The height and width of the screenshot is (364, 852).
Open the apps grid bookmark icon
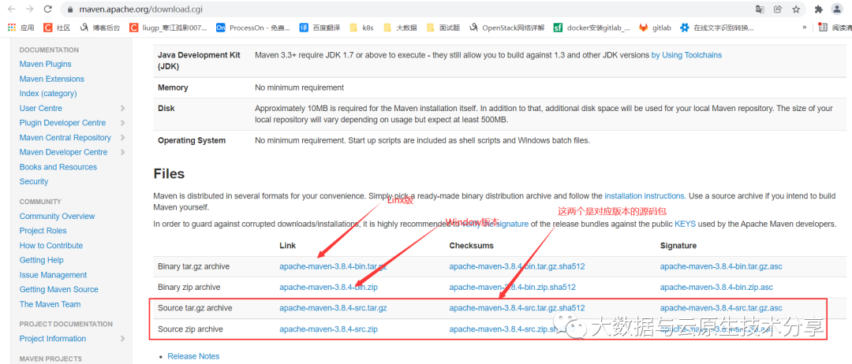pos(11,28)
